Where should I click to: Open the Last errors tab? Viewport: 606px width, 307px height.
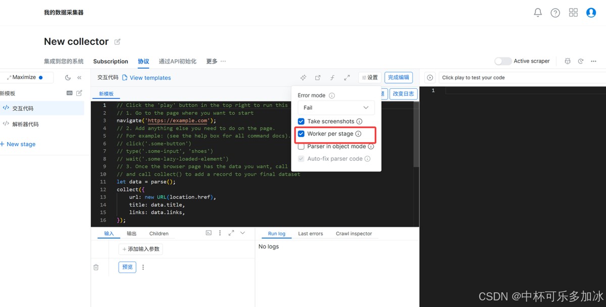click(311, 234)
